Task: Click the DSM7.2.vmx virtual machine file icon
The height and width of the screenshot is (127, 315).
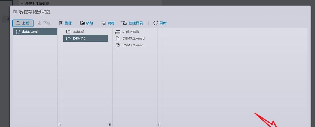Action: click(x=118, y=45)
